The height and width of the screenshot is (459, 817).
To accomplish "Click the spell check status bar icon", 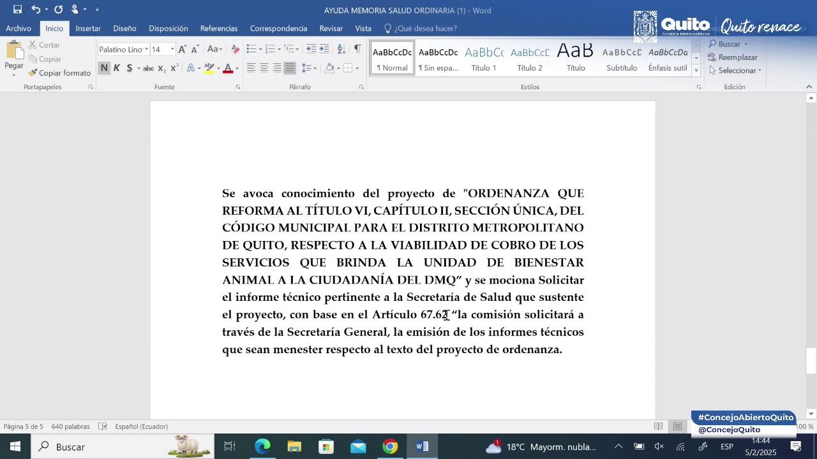I will coord(103,426).
